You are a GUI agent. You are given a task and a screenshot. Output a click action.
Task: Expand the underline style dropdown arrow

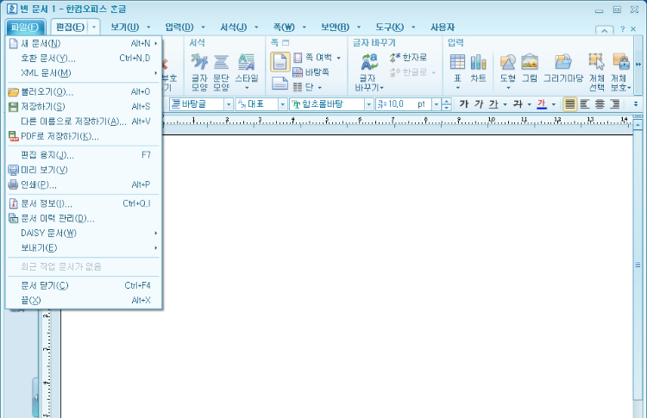[x=505, y=104]
